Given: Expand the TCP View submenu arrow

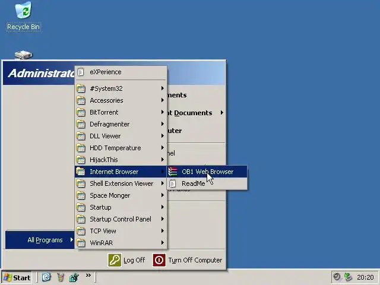Looking at the screenshot, I should [x=163, y=231].
